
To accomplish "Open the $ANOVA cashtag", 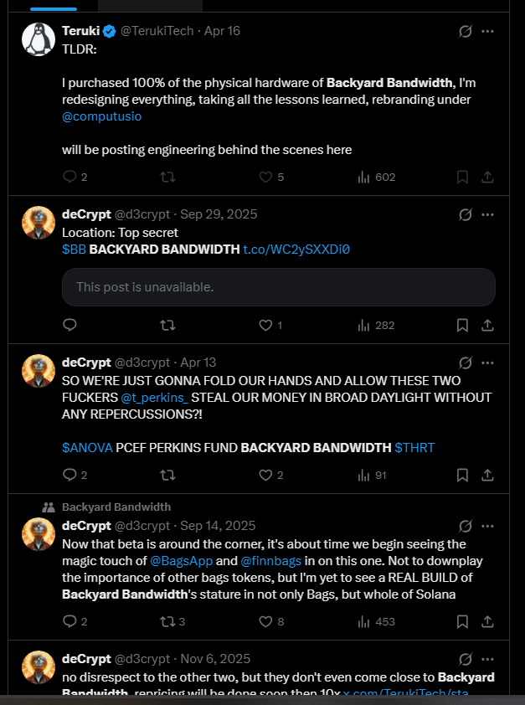I will point(87,448).
